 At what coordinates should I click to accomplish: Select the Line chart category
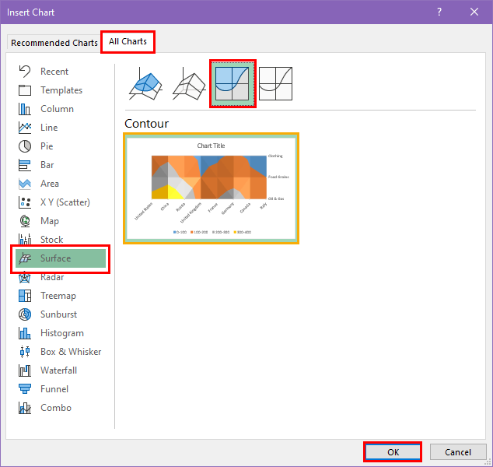tap(61, 128)
